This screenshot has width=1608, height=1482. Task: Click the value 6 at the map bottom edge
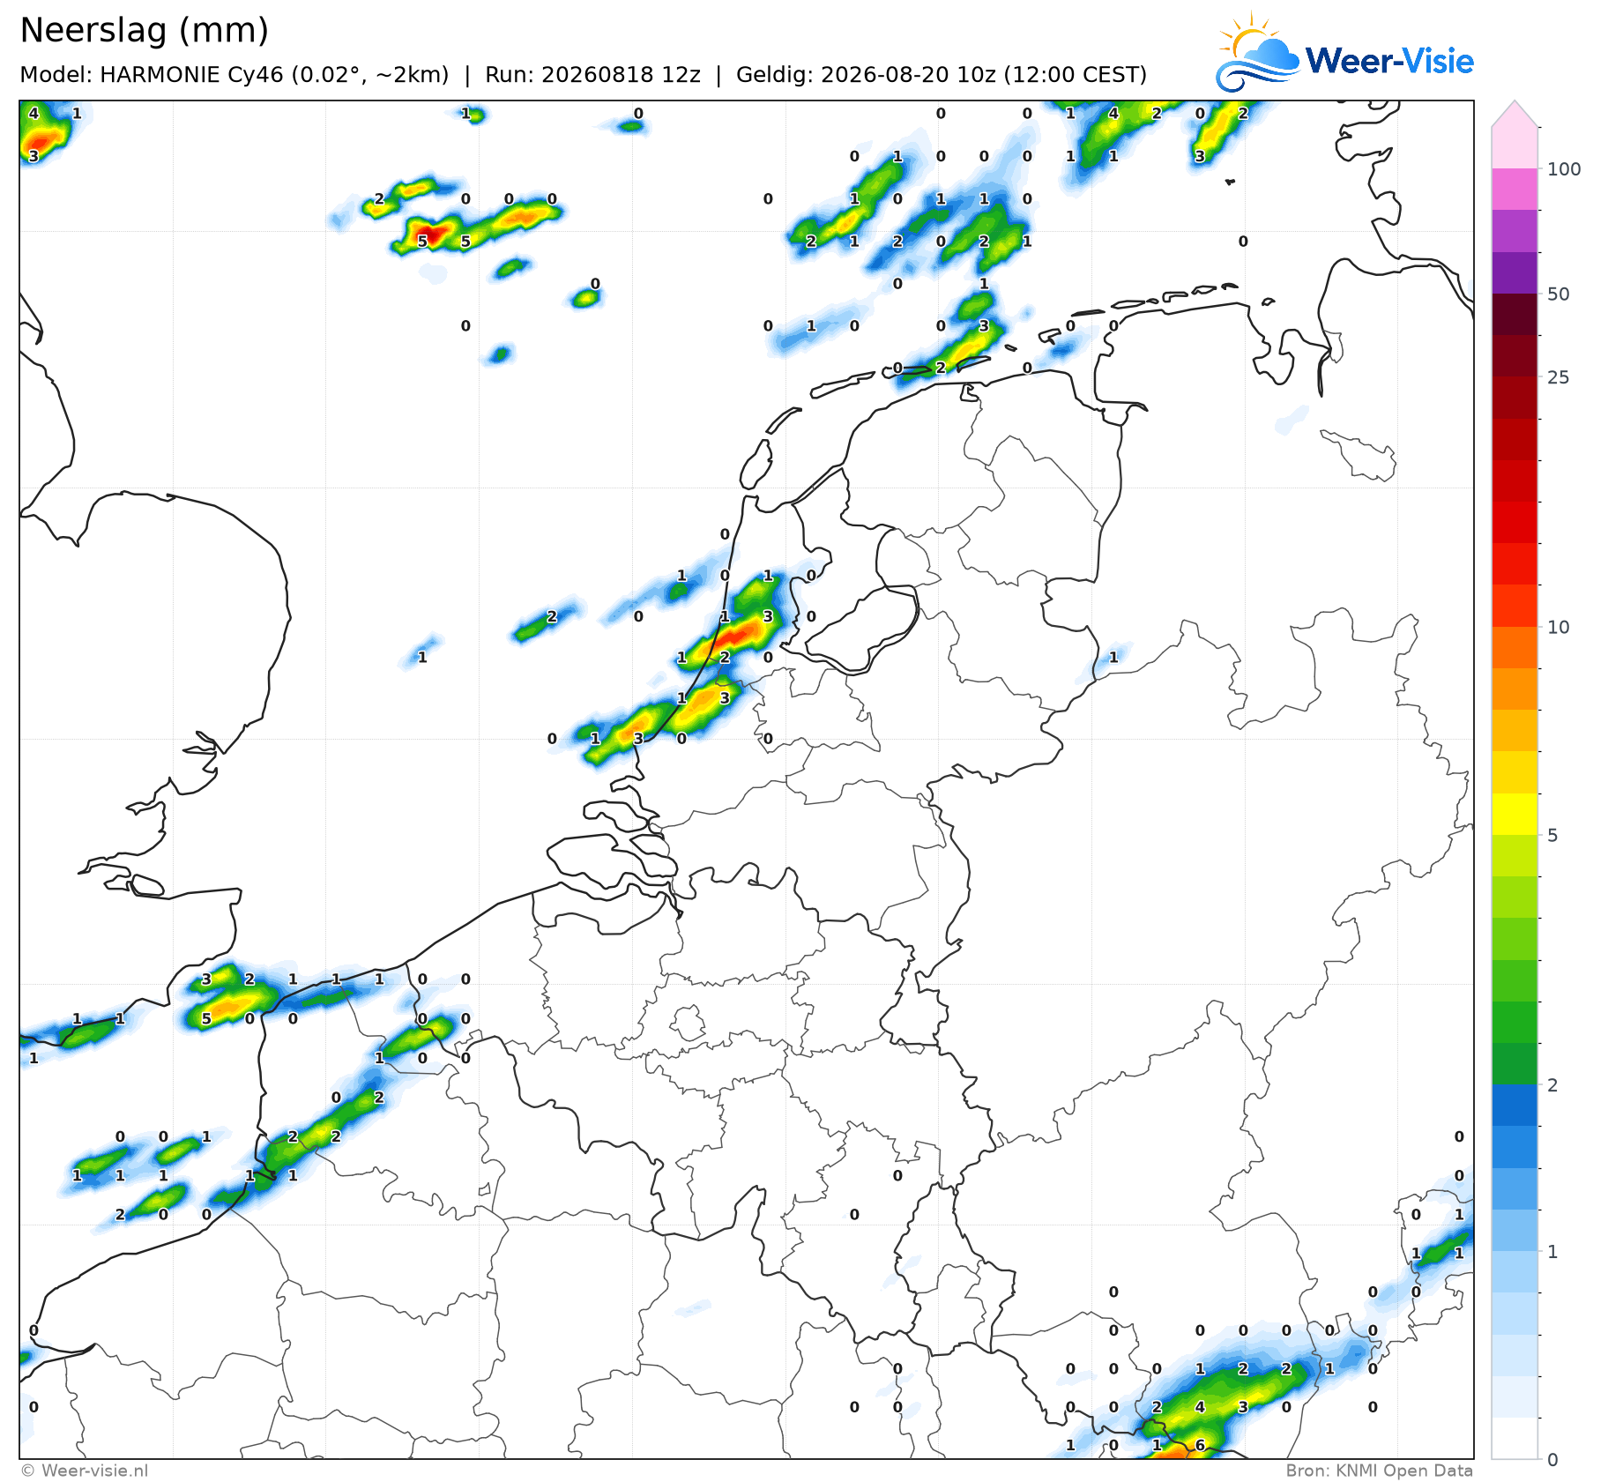point(1200,1445)
